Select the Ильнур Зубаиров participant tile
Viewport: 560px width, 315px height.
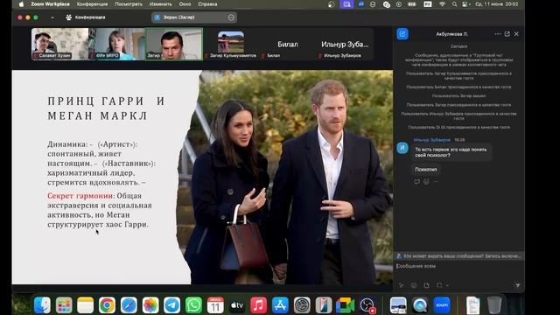pyautogui.click(x=345, y=45)
